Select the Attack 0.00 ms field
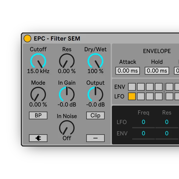Image resolution: width=179 pixels, height=179 pixels. 128,71
